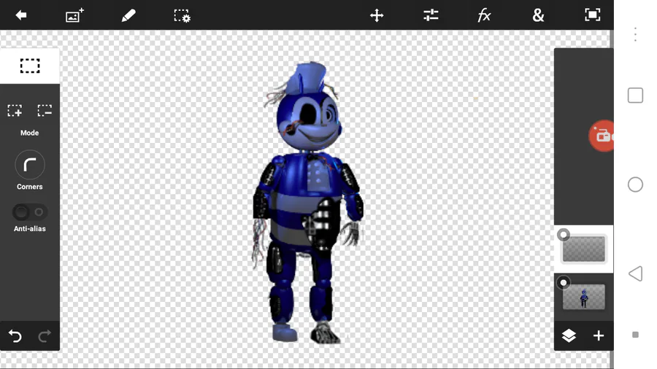Choose subtract-from-selection mode
Screen dimensions: 657x369
[x=45, y=110]
